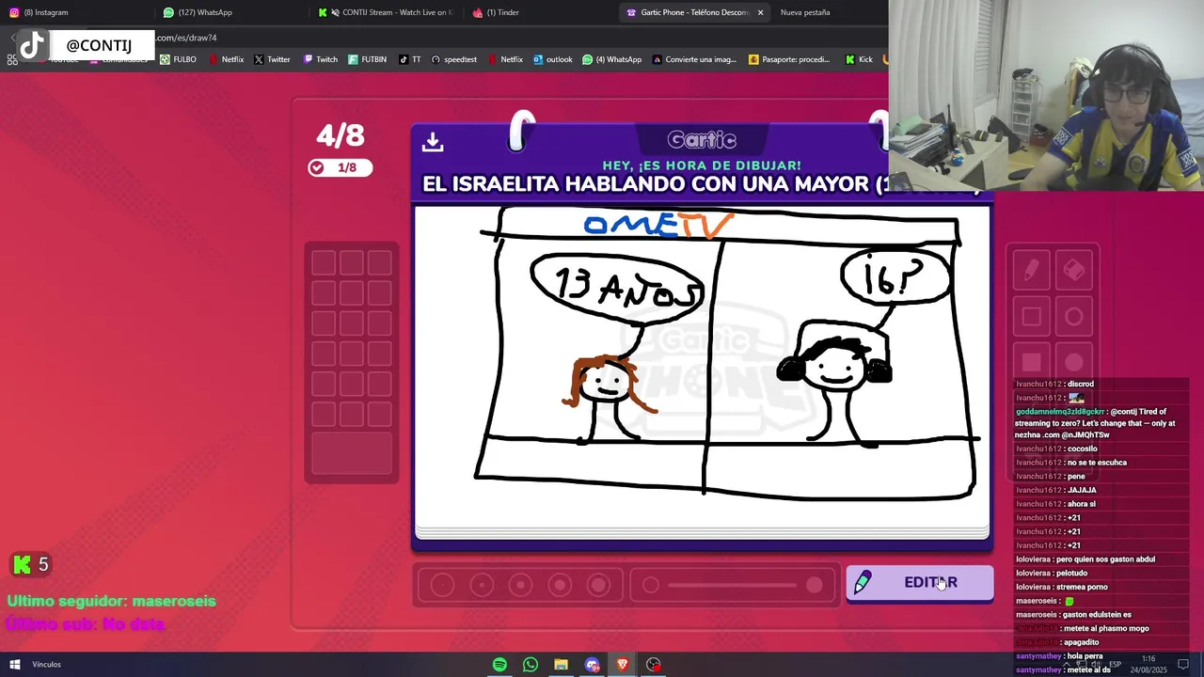Open Spotify from the taskbar
Screen dimensions: 1204x677
pos(499,665)
